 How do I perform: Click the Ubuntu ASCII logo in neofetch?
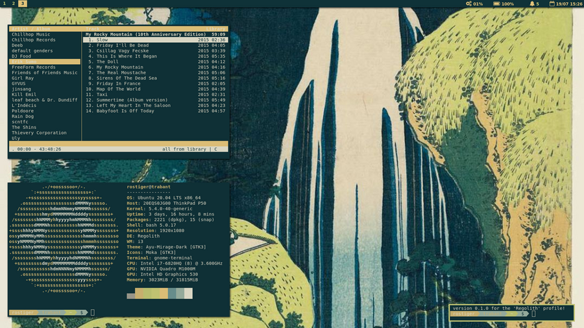(63, 239)
